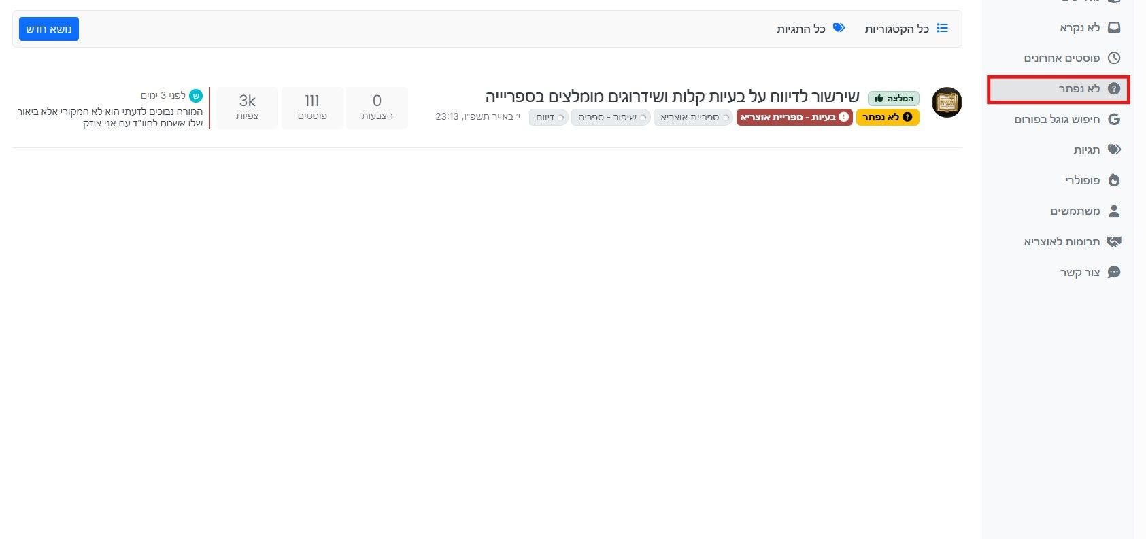Open the משתמשים users icon
Image resolution: width=1146 pixels, height=539 pixels.
pyautogui.click(x=1113, y=211)
